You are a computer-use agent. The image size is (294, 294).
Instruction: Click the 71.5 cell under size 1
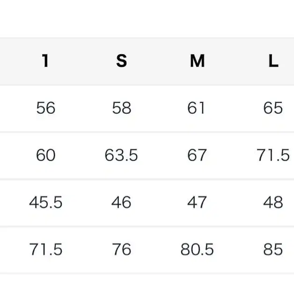[x=46, y=250]
